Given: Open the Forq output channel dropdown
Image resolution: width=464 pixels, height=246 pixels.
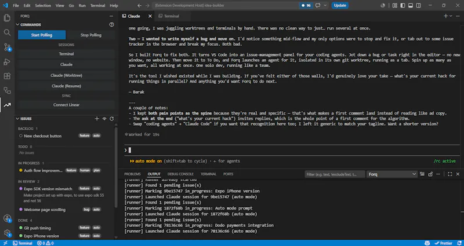Looking at the screenshot, I should pyautogui.click(x=392, y=174).
